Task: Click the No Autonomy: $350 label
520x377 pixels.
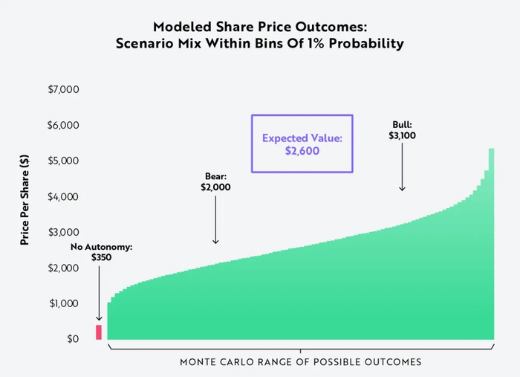Action: point(101,252)
